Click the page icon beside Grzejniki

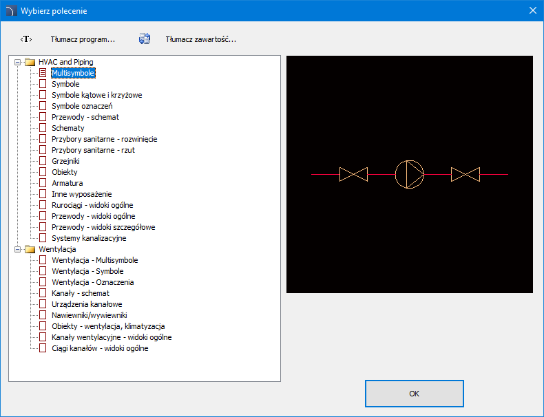43,161
